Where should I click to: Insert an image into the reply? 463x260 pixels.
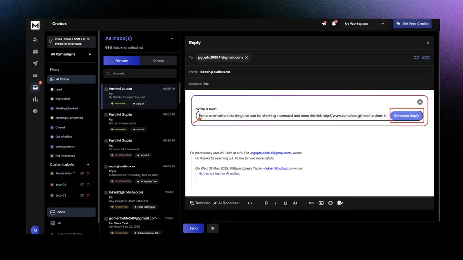pyautogui.click(x=321, y=203)
